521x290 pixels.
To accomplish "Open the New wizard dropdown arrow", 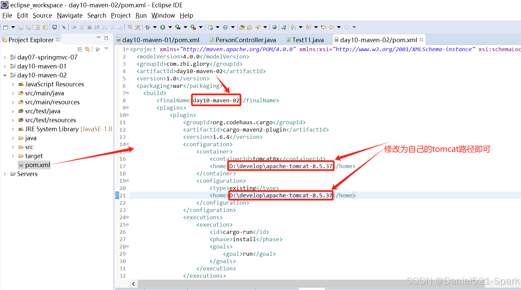I will pyautogui.click(x=13, y=27).
